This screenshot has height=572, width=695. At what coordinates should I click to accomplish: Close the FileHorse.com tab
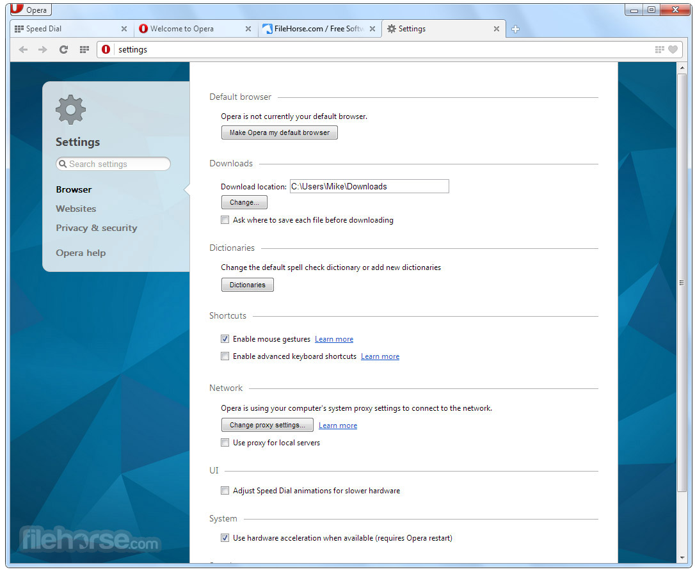coord(372,29)
